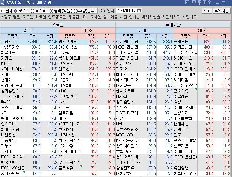
Task: Click 한컴라이프케 in institutional net-sell column
Action: (x=127, y=42)
